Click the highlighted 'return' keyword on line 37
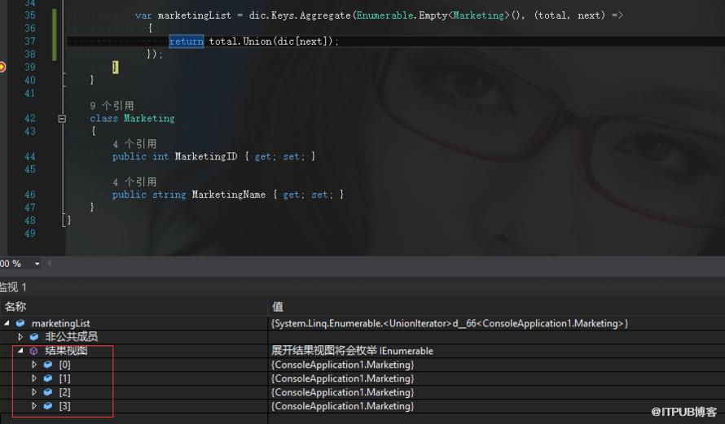725x424 pixels. 187,42
